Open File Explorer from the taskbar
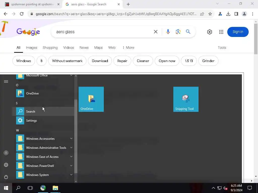The height and width of the screenshot is (193, 258). point(55,188)
